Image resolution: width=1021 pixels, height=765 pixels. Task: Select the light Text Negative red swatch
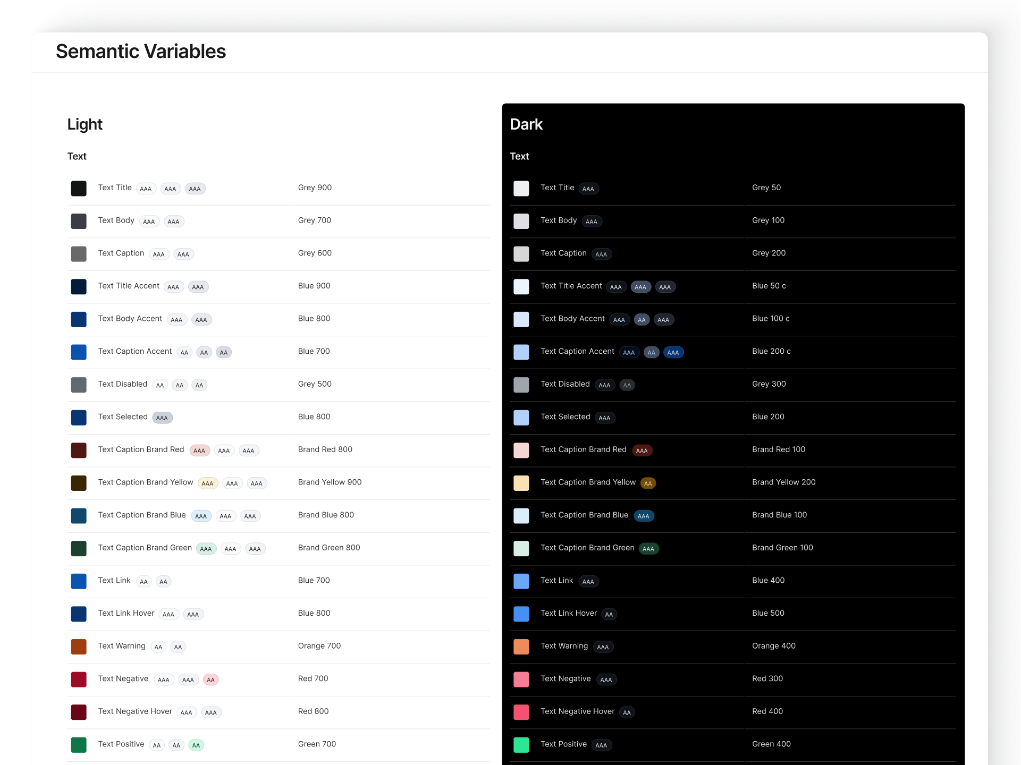(79, 679)
